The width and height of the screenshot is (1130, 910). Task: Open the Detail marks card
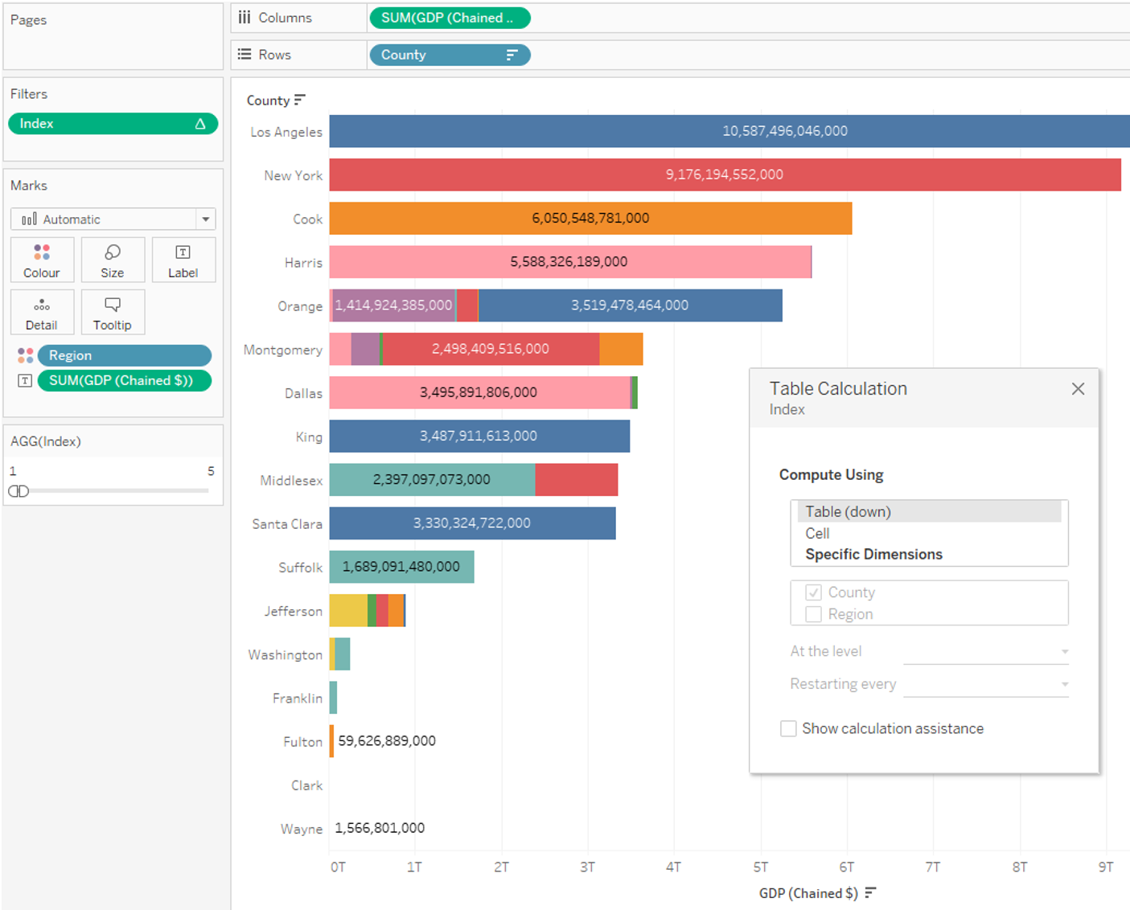(x=42, y=312)
